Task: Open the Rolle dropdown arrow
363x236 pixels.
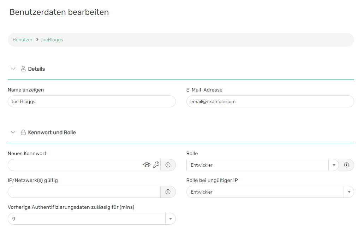Action: (x=334, y=165)
